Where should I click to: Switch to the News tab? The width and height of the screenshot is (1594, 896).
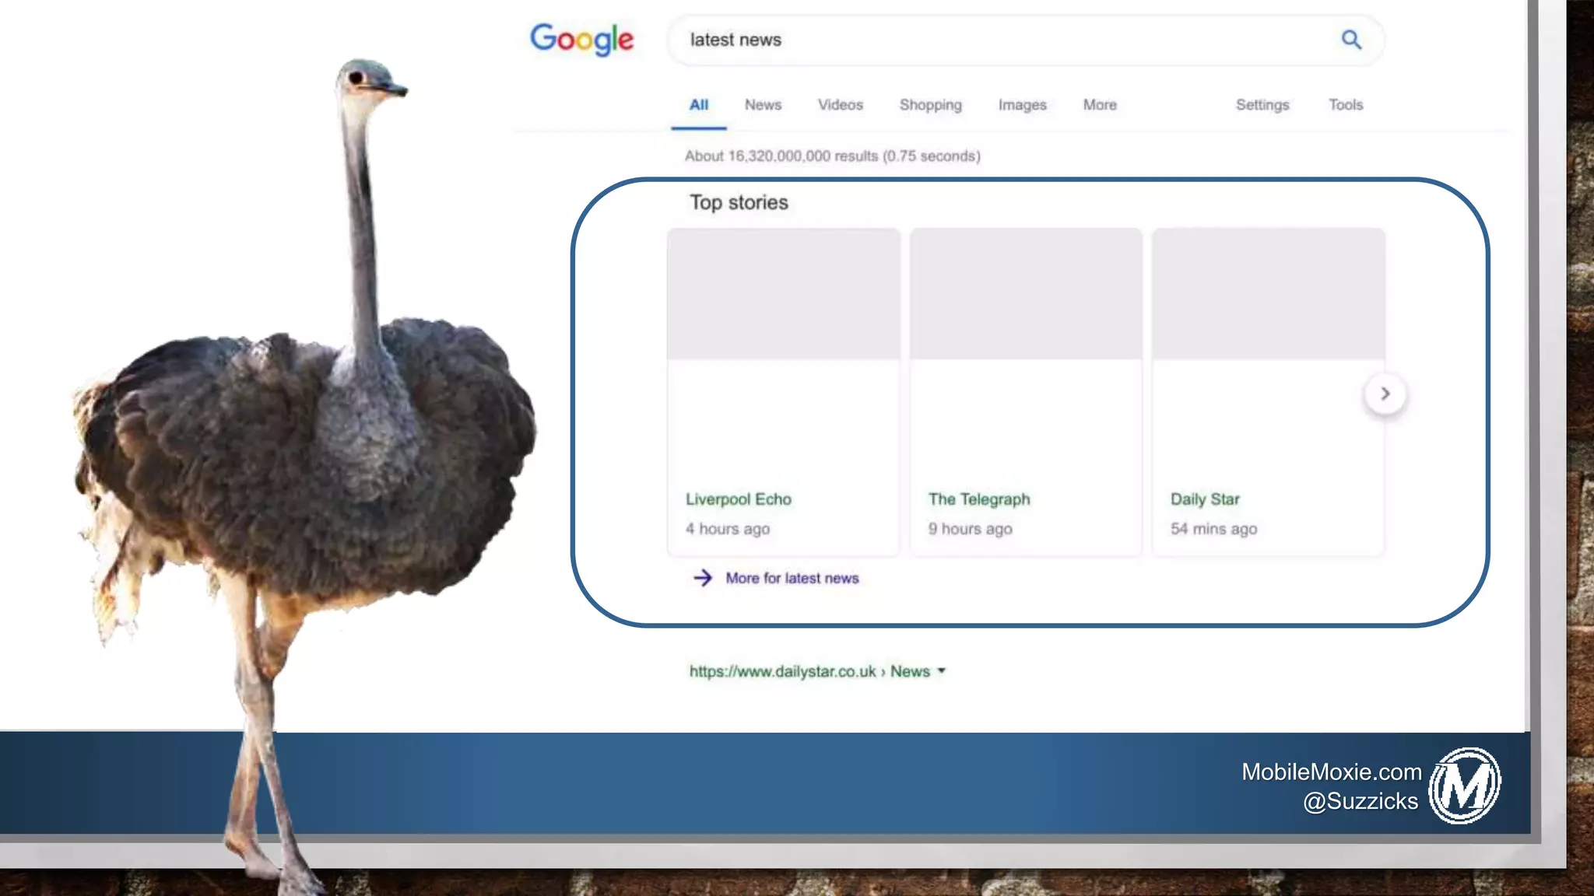click(x=762, y=105)
